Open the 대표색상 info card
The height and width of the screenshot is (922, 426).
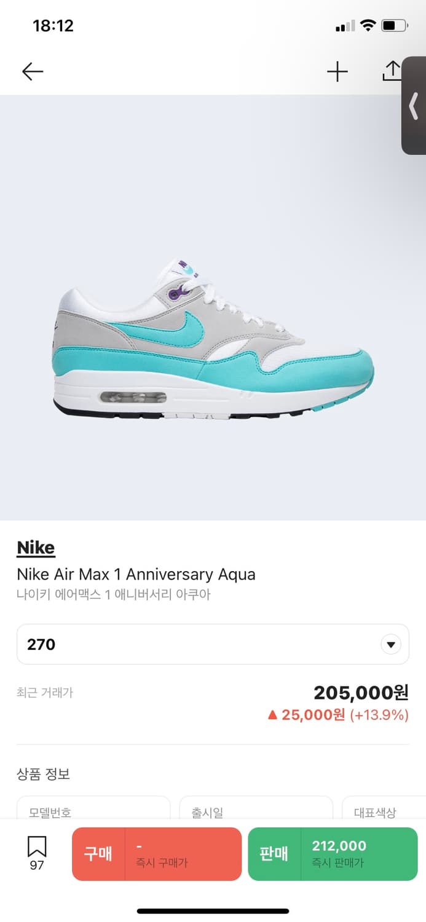click(x=384, y=807)
